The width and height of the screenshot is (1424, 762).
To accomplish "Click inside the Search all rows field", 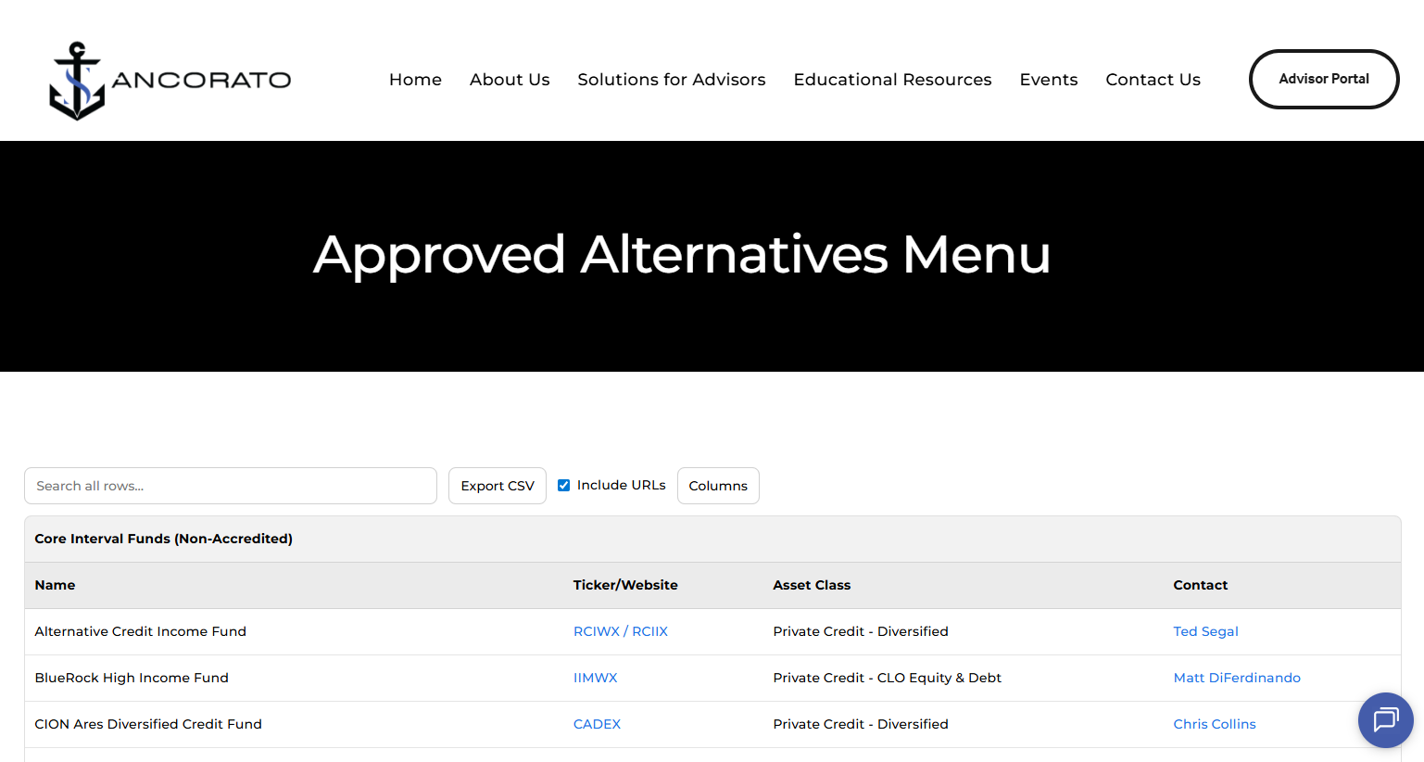I will click(230, 485).
